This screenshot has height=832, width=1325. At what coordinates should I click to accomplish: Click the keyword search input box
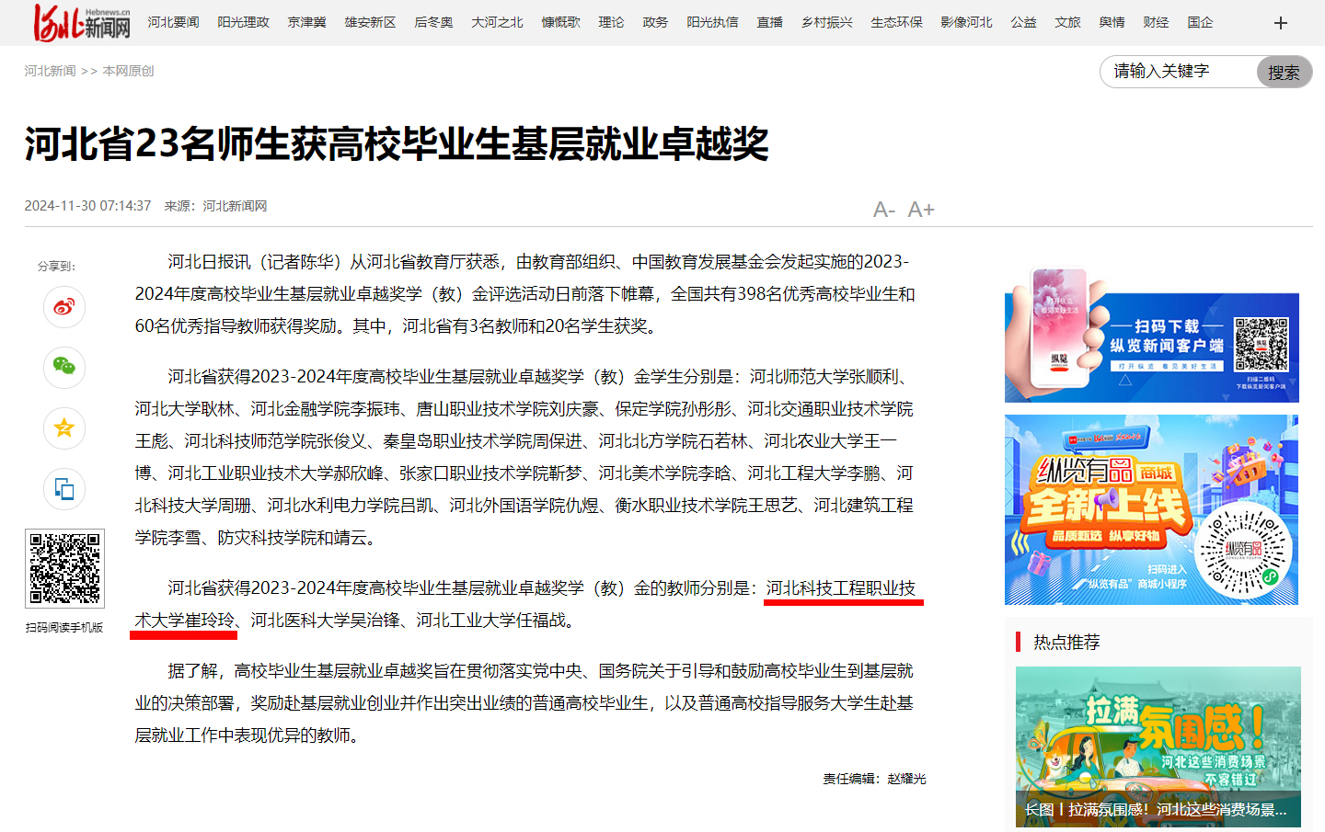(1178, 72)
